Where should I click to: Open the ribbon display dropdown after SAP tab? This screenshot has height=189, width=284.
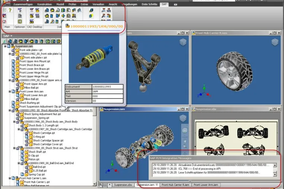pyautogui.click(x=175, y=4)
